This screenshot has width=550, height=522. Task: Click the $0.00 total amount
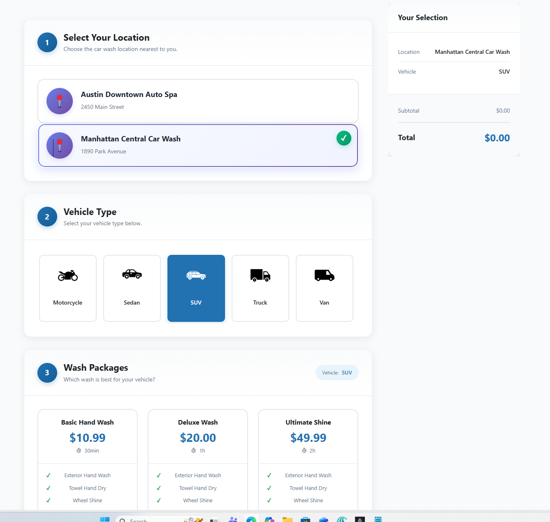497,138
